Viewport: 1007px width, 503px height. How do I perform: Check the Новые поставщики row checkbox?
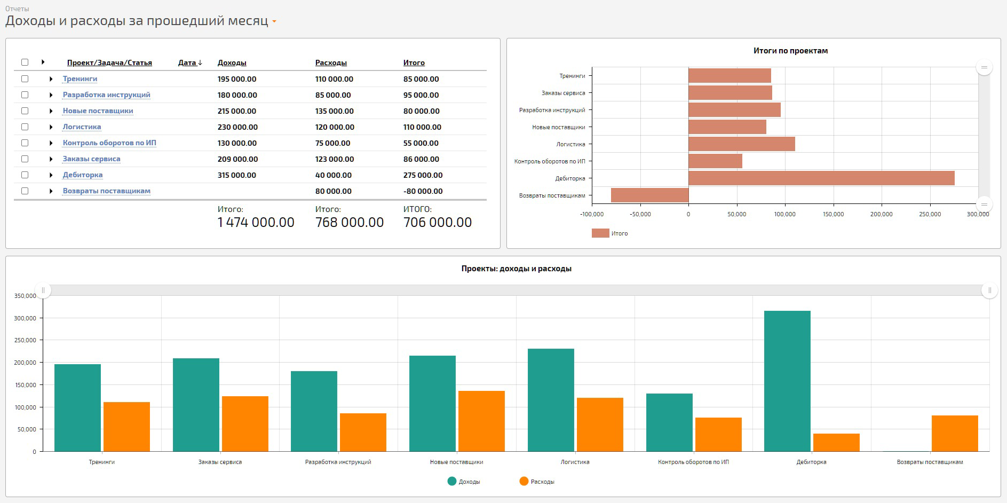[25, 111]
